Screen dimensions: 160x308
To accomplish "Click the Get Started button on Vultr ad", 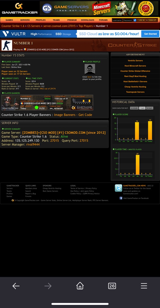I will click(150, 34).
